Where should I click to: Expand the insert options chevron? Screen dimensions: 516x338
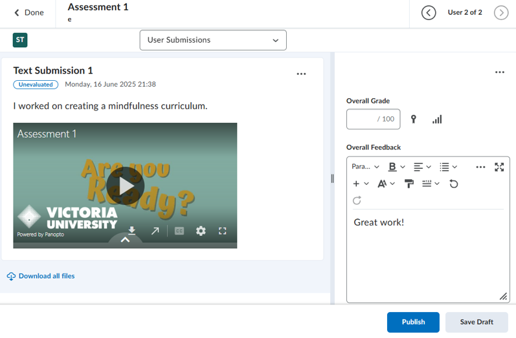click(x=366, y=184)
